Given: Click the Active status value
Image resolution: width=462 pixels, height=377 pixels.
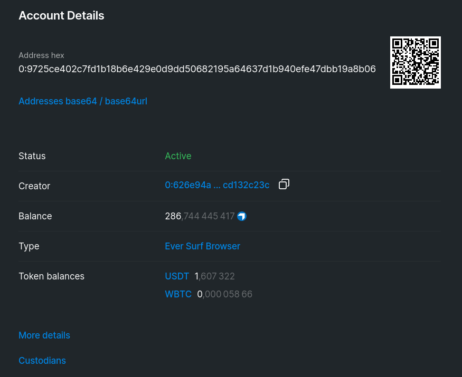Looking at the screenshot, I should coord(178,156).
